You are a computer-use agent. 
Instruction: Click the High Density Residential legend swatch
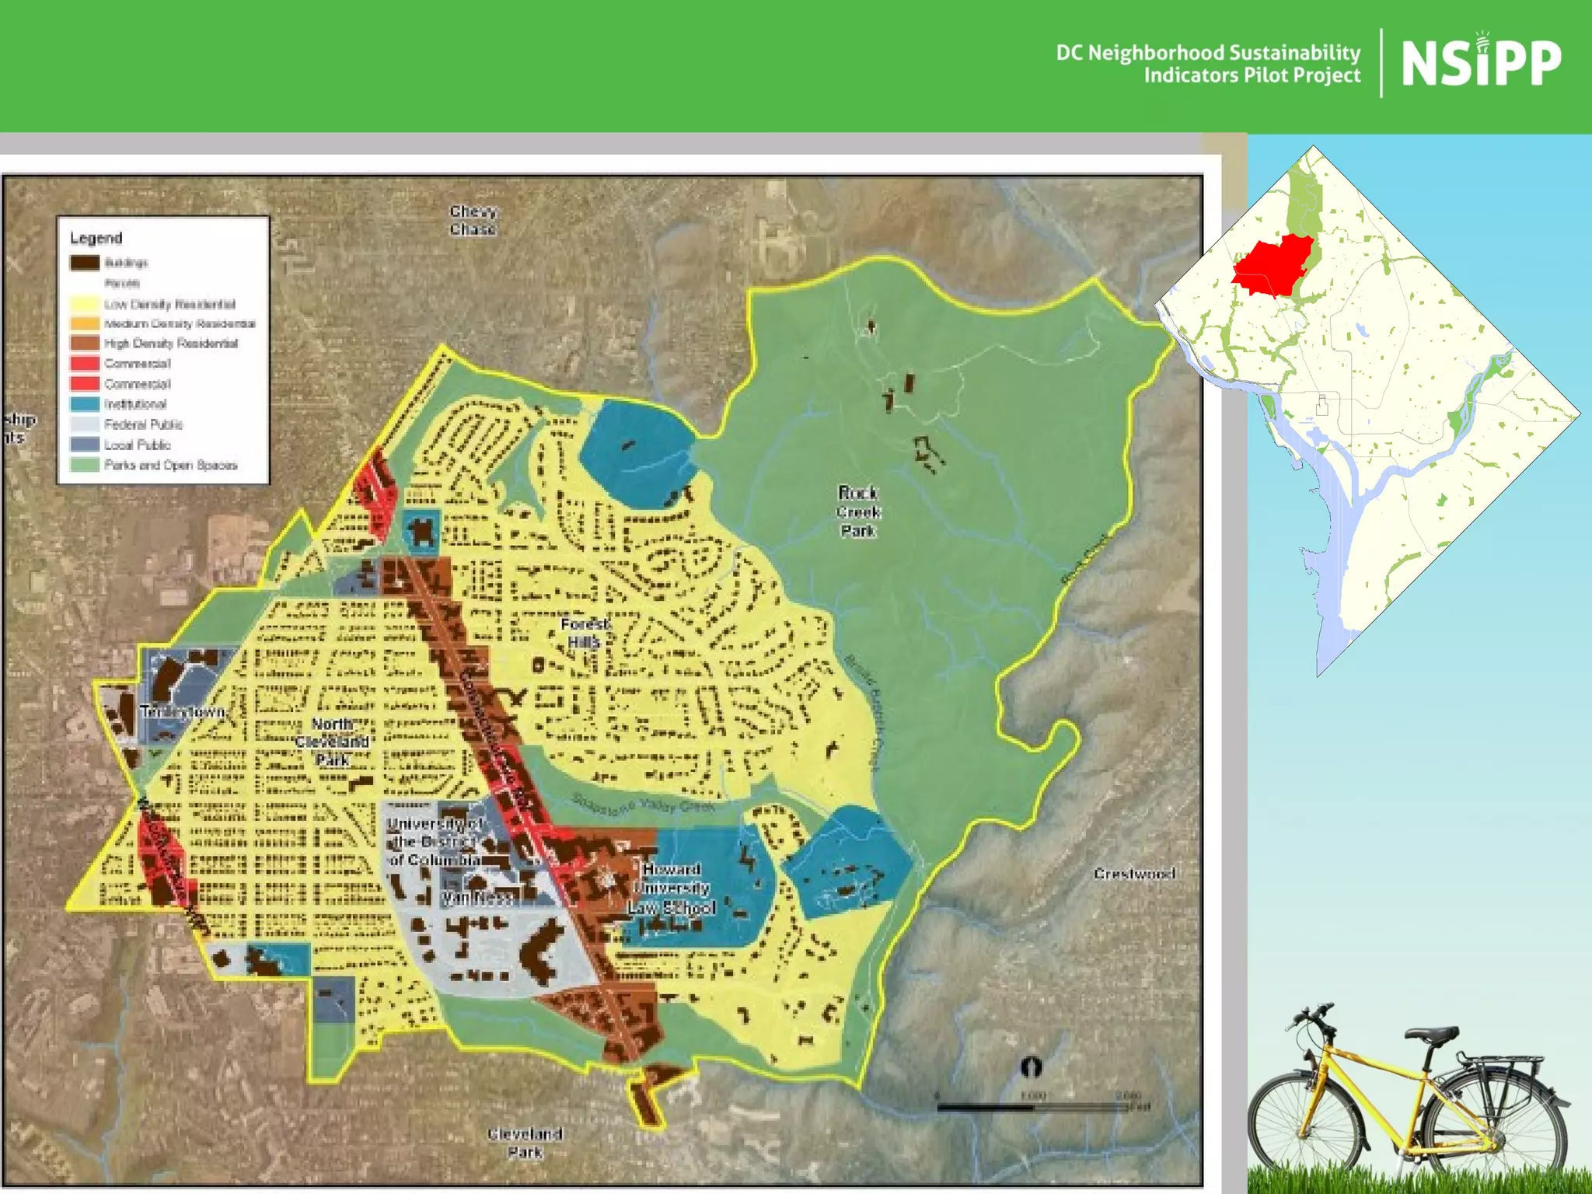tap(85, 343)
